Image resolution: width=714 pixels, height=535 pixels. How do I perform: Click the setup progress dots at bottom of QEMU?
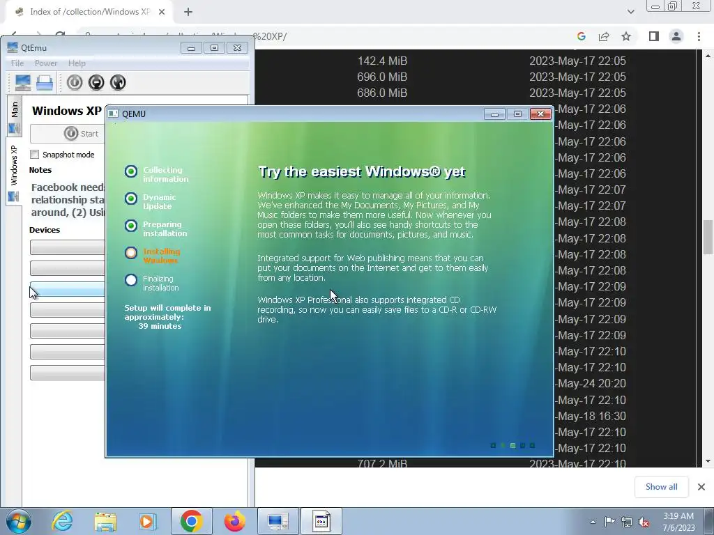(512, 445)
